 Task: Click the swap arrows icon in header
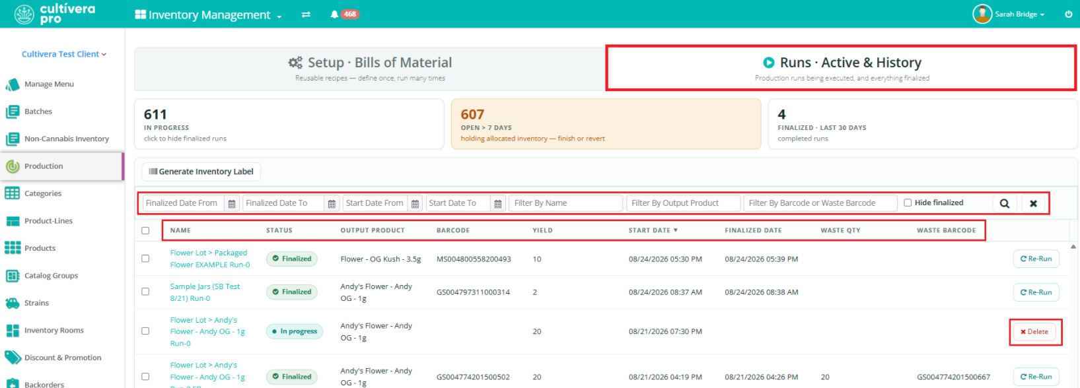click(306, 15)
